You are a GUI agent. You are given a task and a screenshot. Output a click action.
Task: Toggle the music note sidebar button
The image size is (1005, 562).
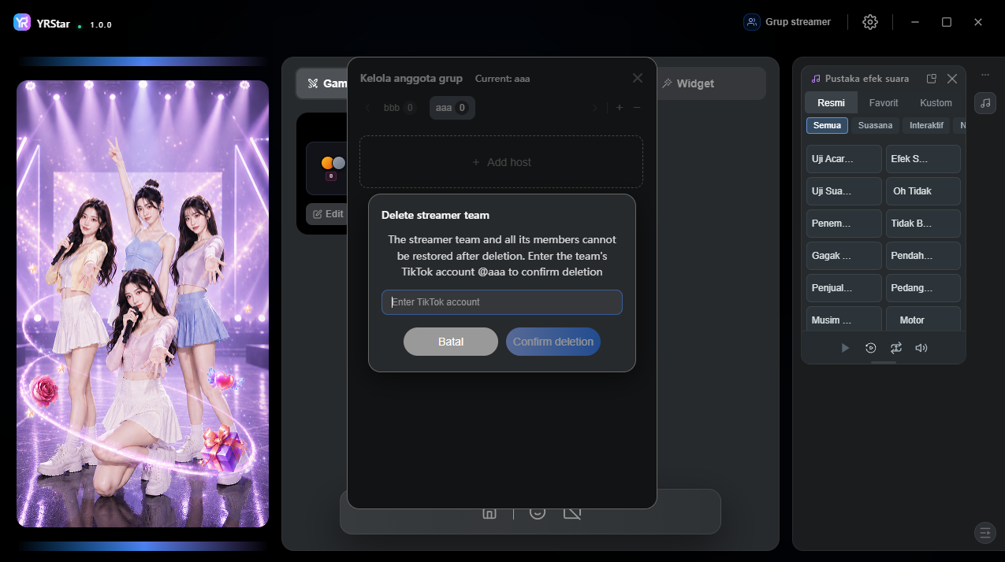click(x=985, y=103)
